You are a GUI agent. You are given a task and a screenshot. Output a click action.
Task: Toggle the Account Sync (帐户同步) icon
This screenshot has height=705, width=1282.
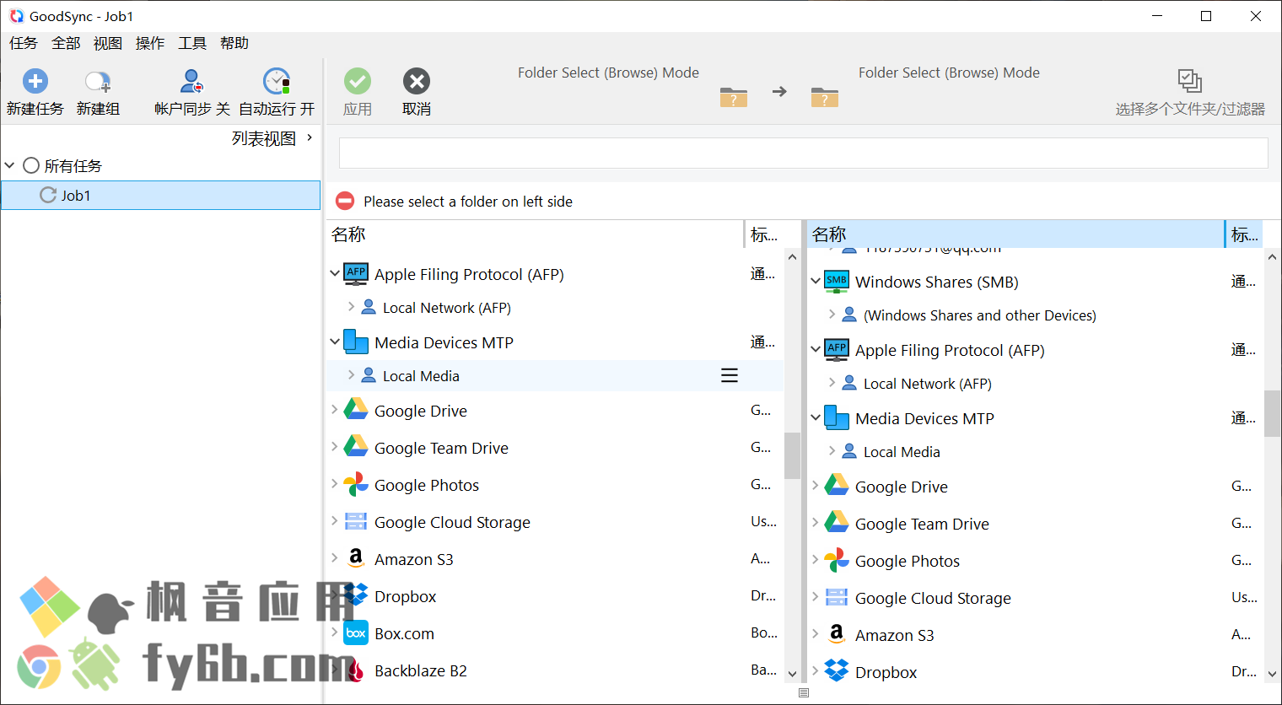click(x=191, y=81)
